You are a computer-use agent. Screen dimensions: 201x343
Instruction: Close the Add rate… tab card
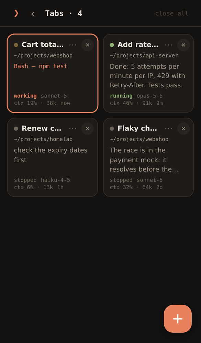(183, 45)
